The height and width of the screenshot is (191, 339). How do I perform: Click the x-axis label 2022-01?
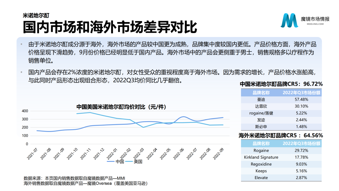point(112,154)
